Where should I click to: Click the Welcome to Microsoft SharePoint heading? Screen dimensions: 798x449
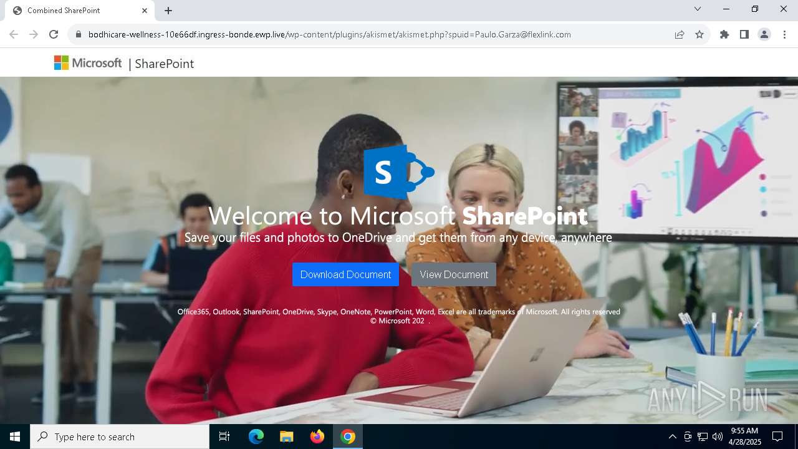pos(398,216)
